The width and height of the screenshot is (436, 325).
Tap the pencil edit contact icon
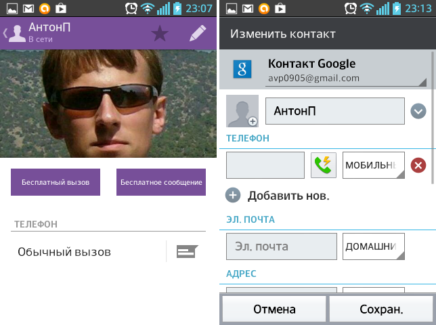tap(197, 34)
